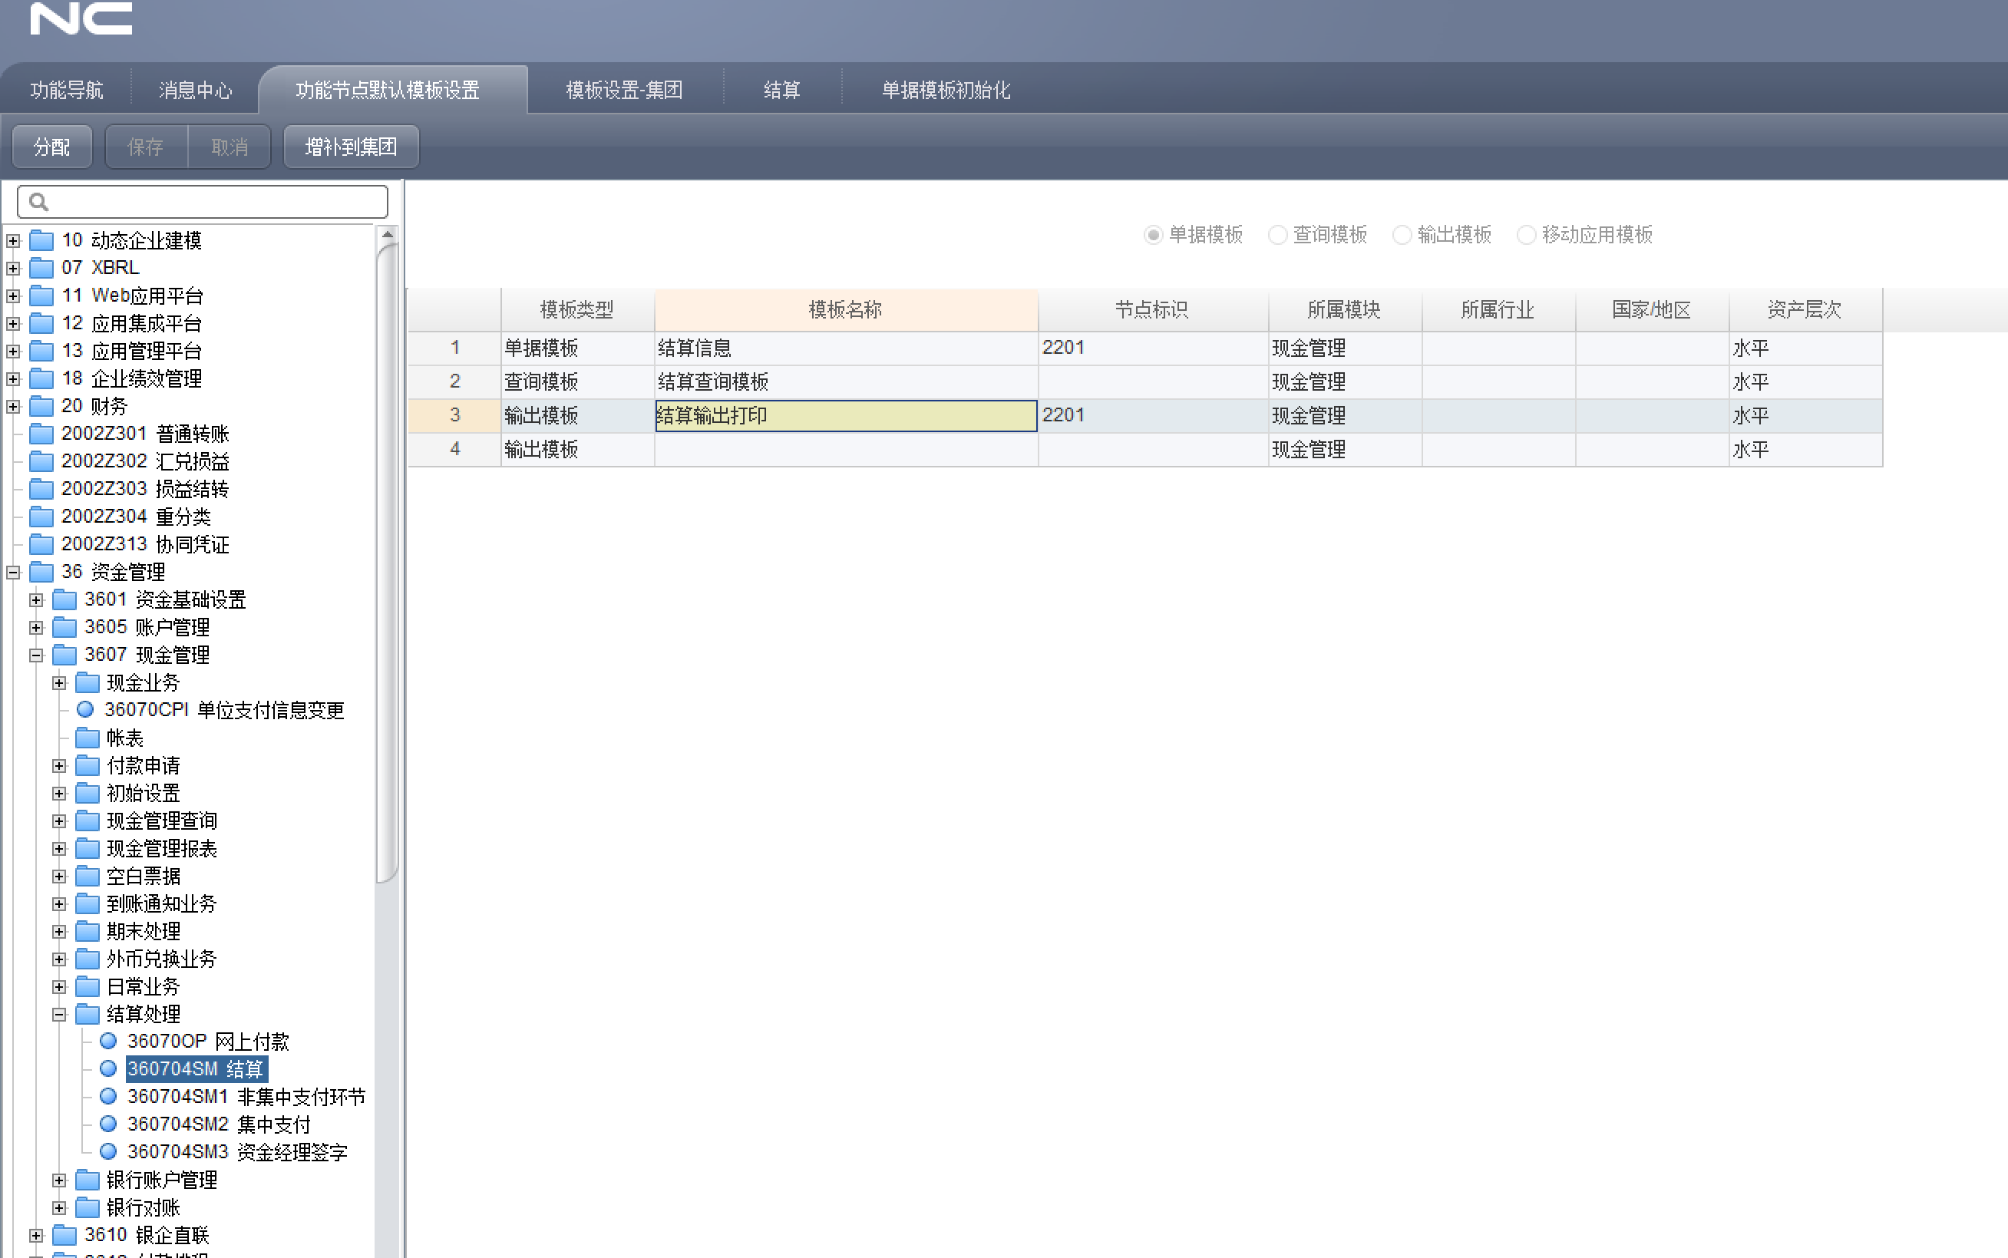
Task: Click the NC logo icon
Action: (x=81, y=19)
